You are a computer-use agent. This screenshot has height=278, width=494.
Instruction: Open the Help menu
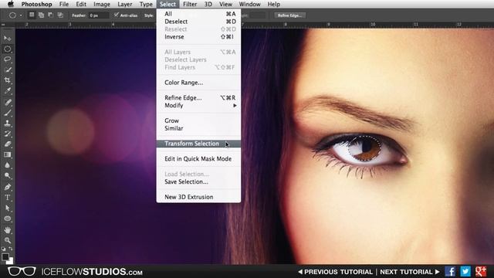coord(273,4)
